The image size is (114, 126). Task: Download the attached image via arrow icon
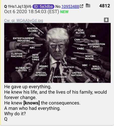[x=106, y=20]
